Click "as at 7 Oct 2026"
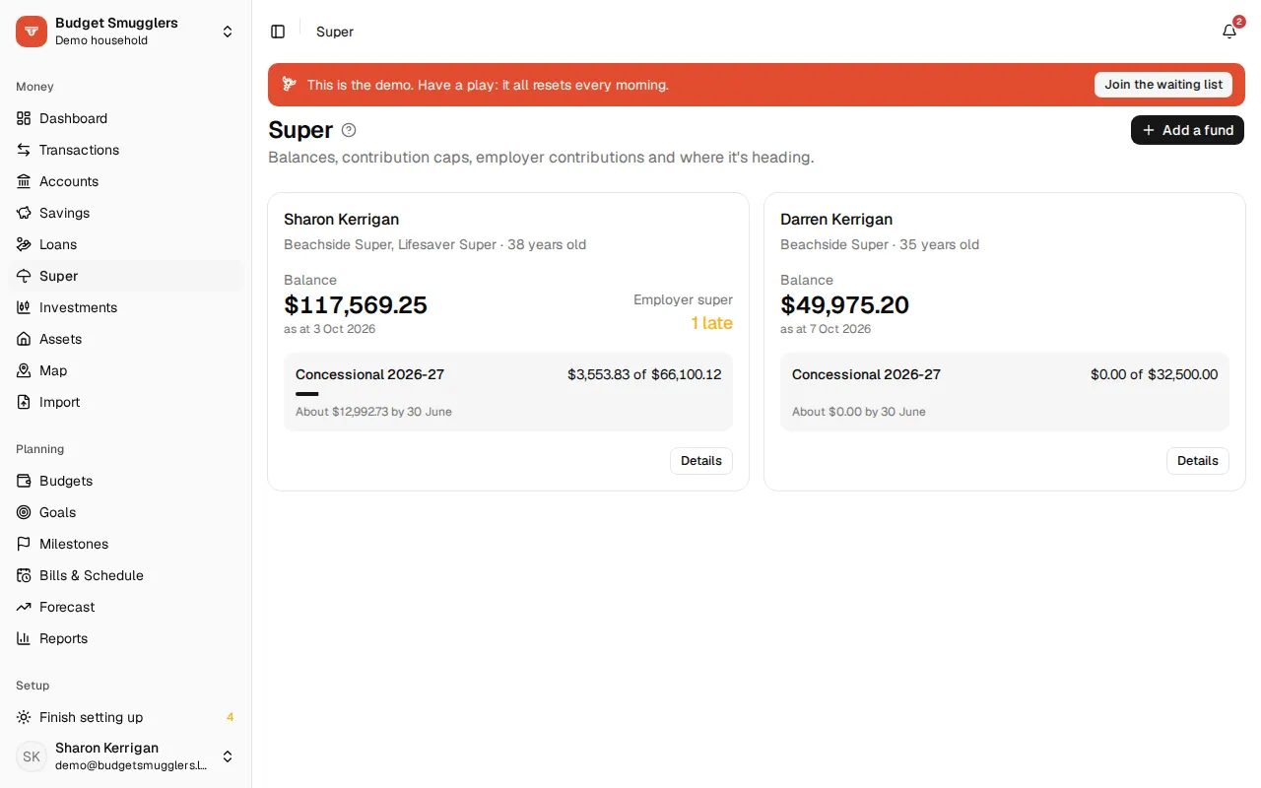The width and height of the screenshot is (1261, 788). click(x=826, y=329)
